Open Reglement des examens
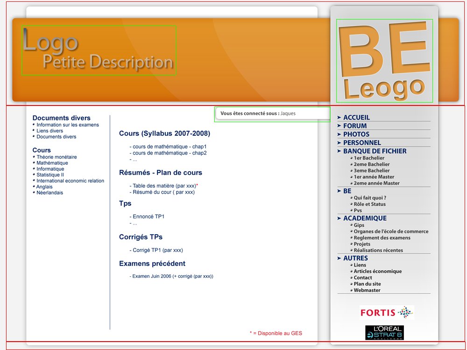This screenshot has width=467, height=350. (382, 238)
